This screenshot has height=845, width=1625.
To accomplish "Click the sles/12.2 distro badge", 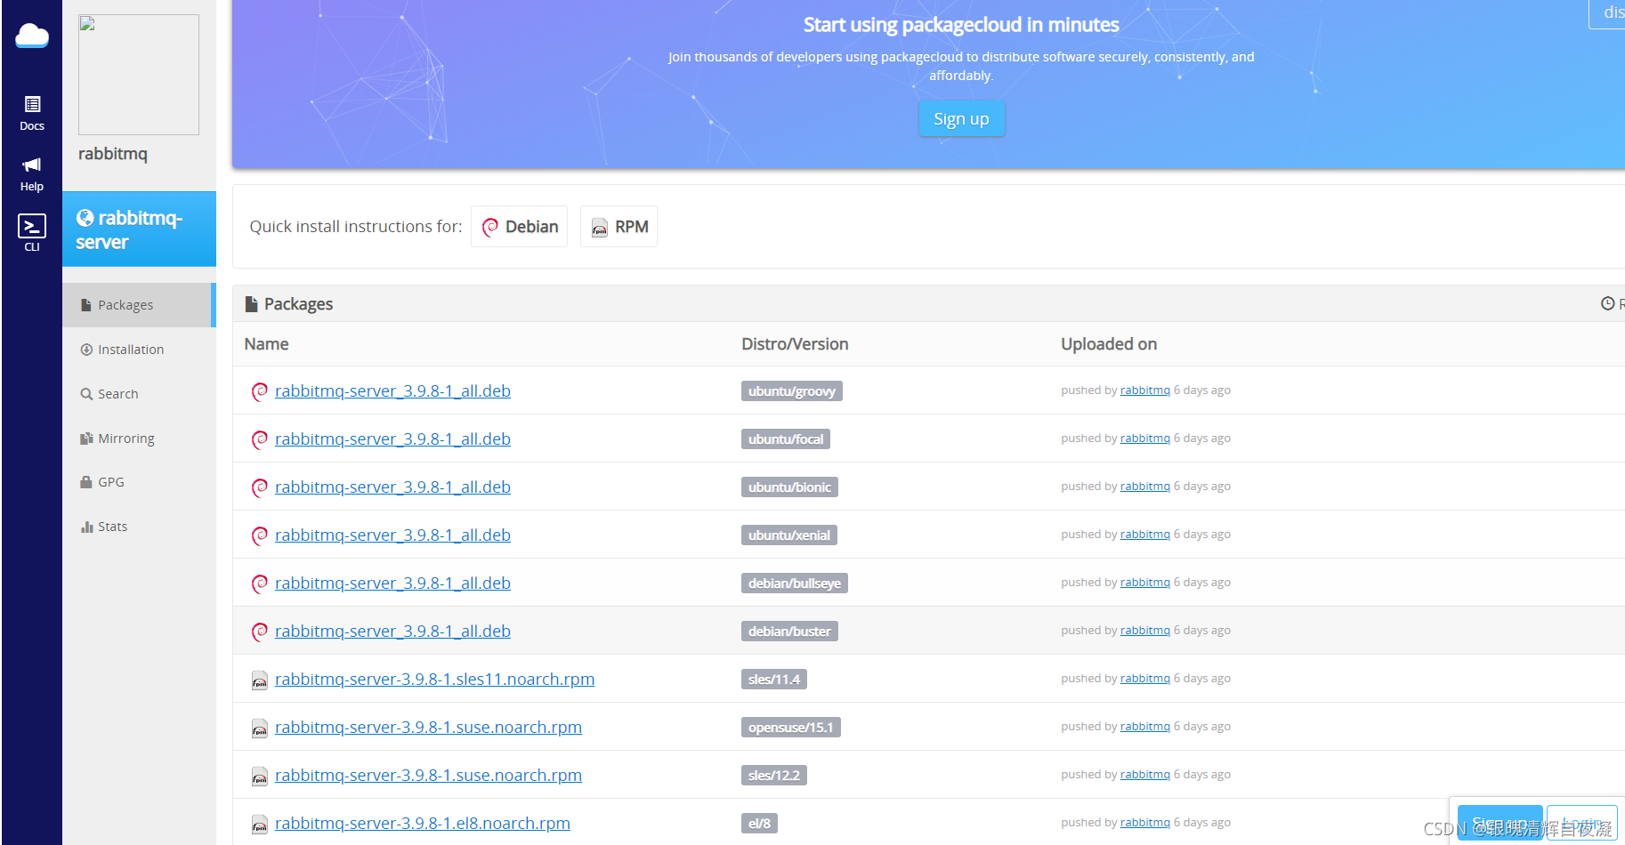I will point(774,776).
